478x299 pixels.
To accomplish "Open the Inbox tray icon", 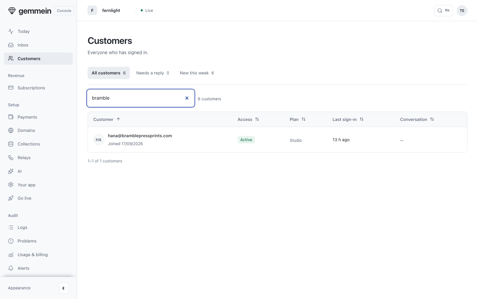I will pos(11,45).
